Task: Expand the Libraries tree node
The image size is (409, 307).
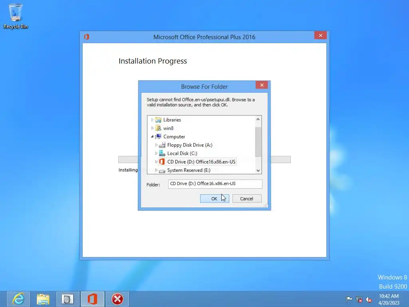Action: click(x=152, y=120)
